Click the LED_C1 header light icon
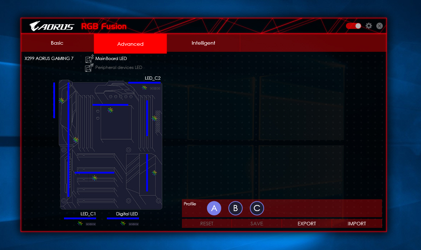This screenshot has width=421, height=250. coord(80,223)
